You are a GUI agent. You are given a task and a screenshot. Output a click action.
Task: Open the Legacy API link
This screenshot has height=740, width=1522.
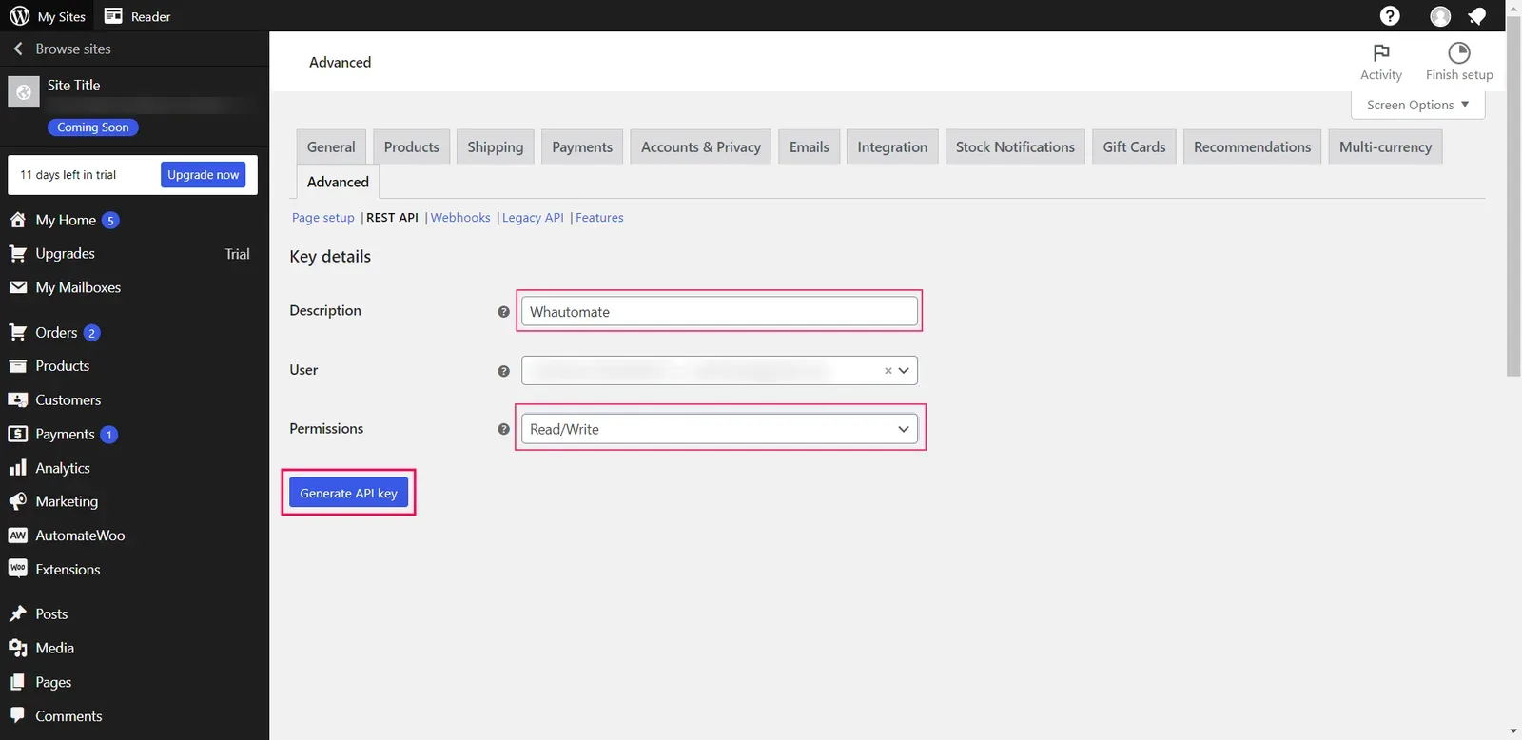tap(533, 218)
